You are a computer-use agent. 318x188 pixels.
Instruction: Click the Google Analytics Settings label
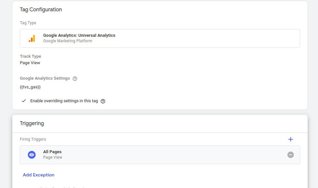(x=45, y=78)
